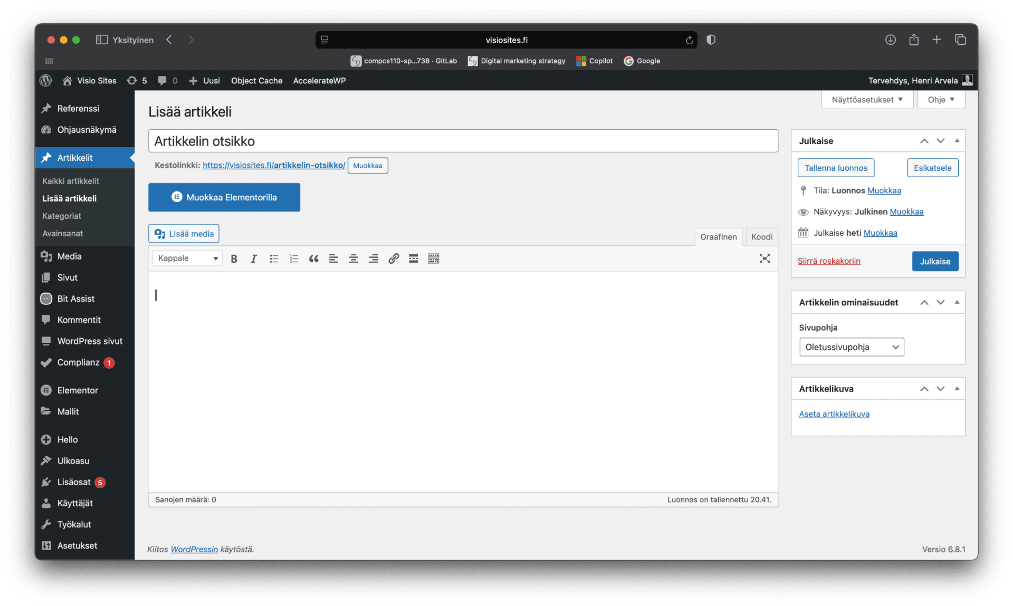The image size is (1013, 606).
Task: Insert Read More tag
Action: click(414, 258)
